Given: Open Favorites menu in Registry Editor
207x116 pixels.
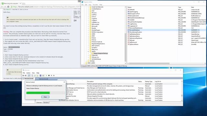Looking at the screenshot, I should tap(95, 5).
